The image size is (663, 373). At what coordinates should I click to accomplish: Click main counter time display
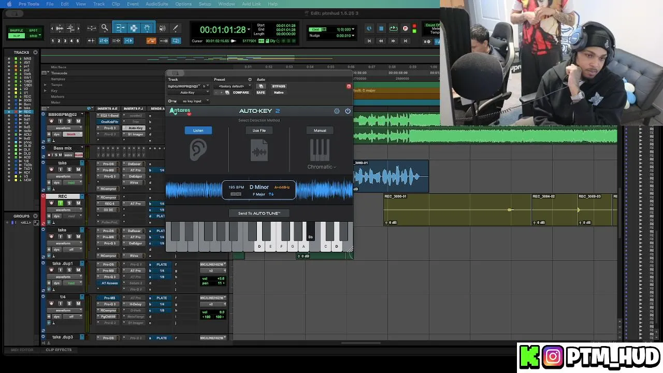point(223,30)
